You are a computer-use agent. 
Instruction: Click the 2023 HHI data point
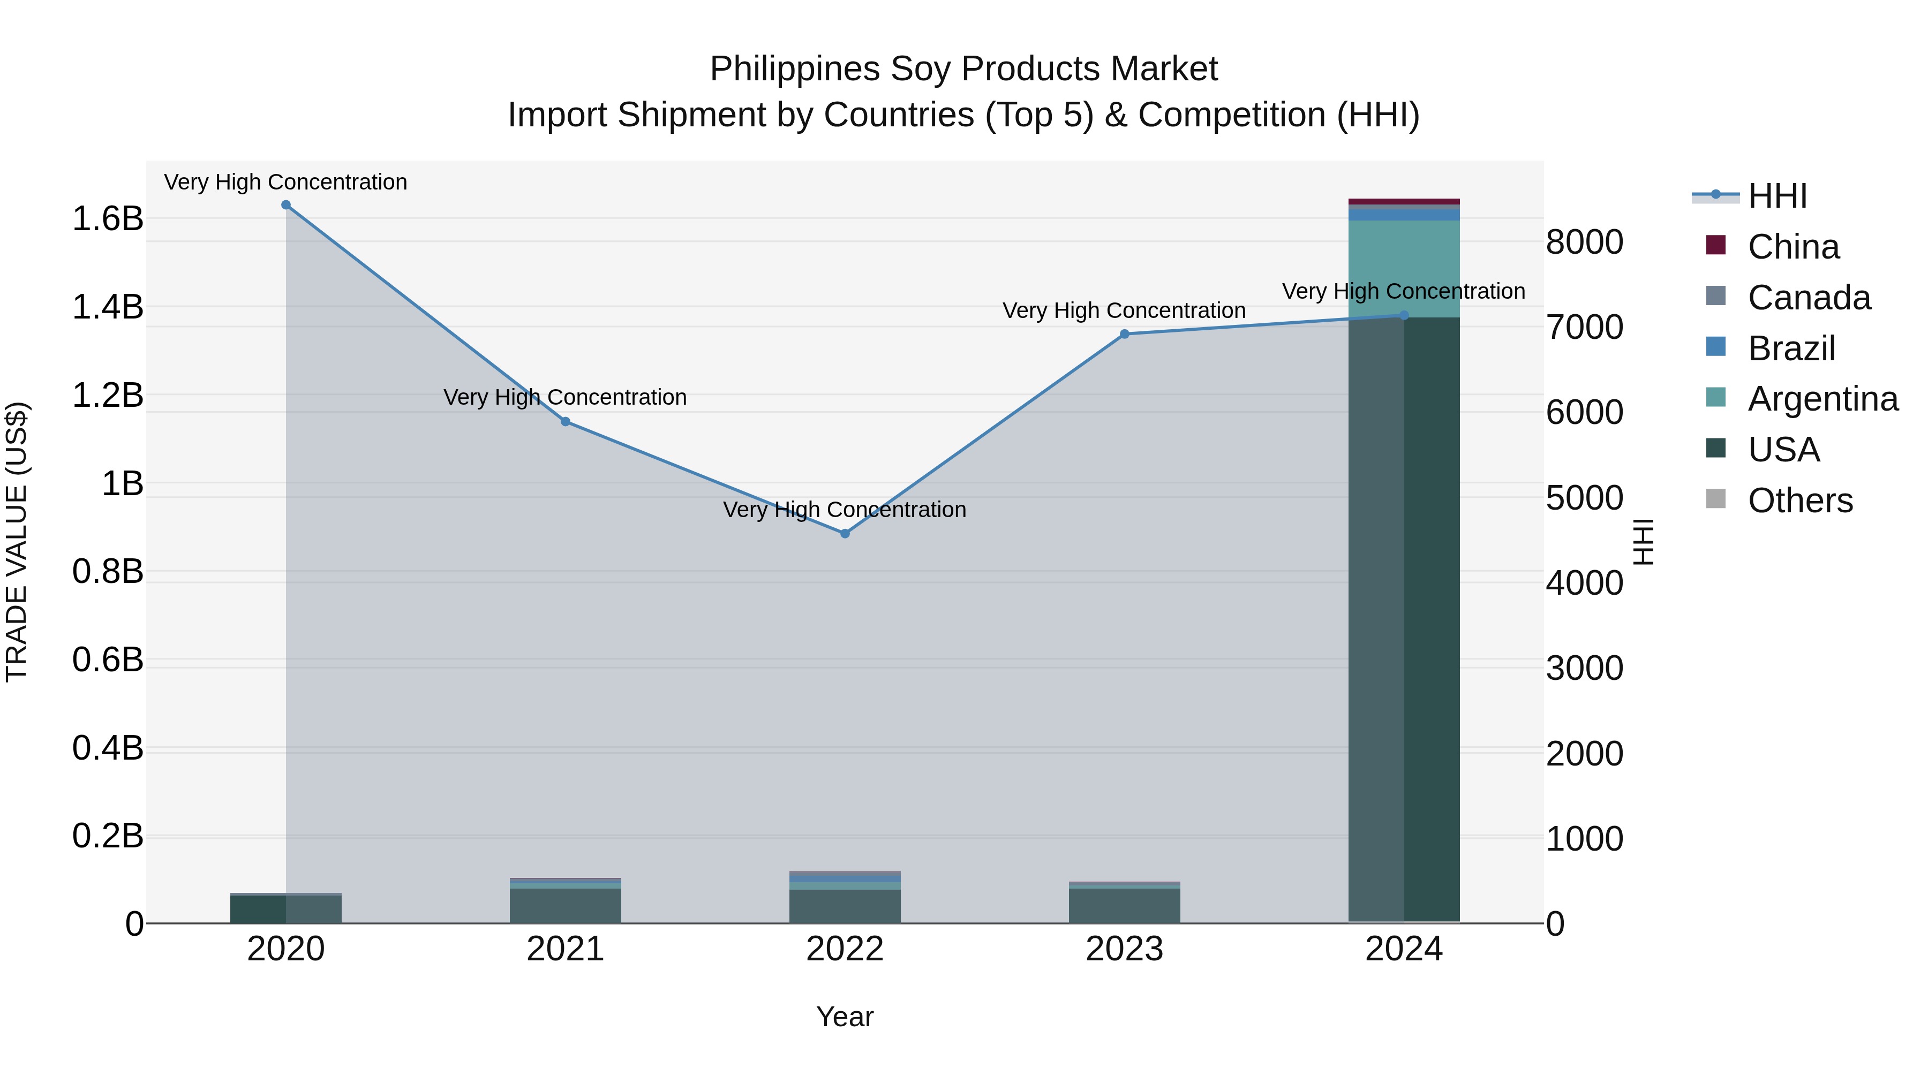pyautogui.click(x=1124, y=335)
